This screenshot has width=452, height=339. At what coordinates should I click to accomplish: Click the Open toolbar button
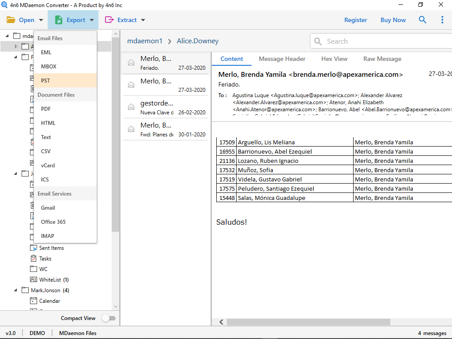(24, 20)
